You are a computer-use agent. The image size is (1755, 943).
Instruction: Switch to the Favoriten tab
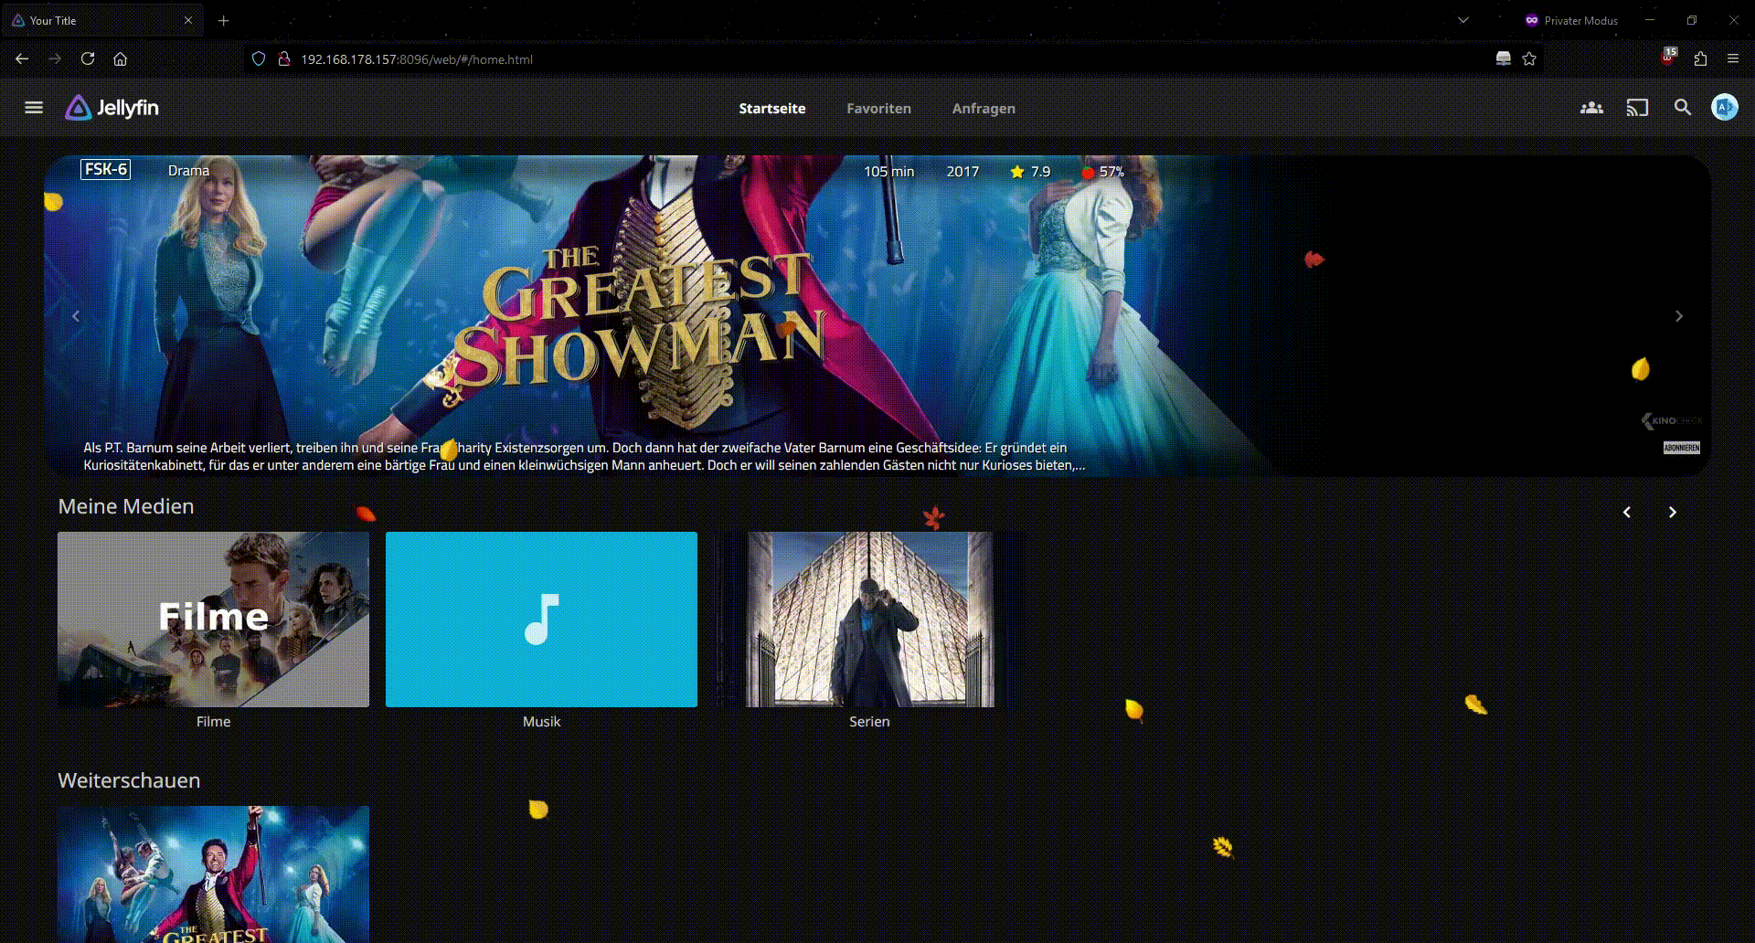tap(878, 108)
